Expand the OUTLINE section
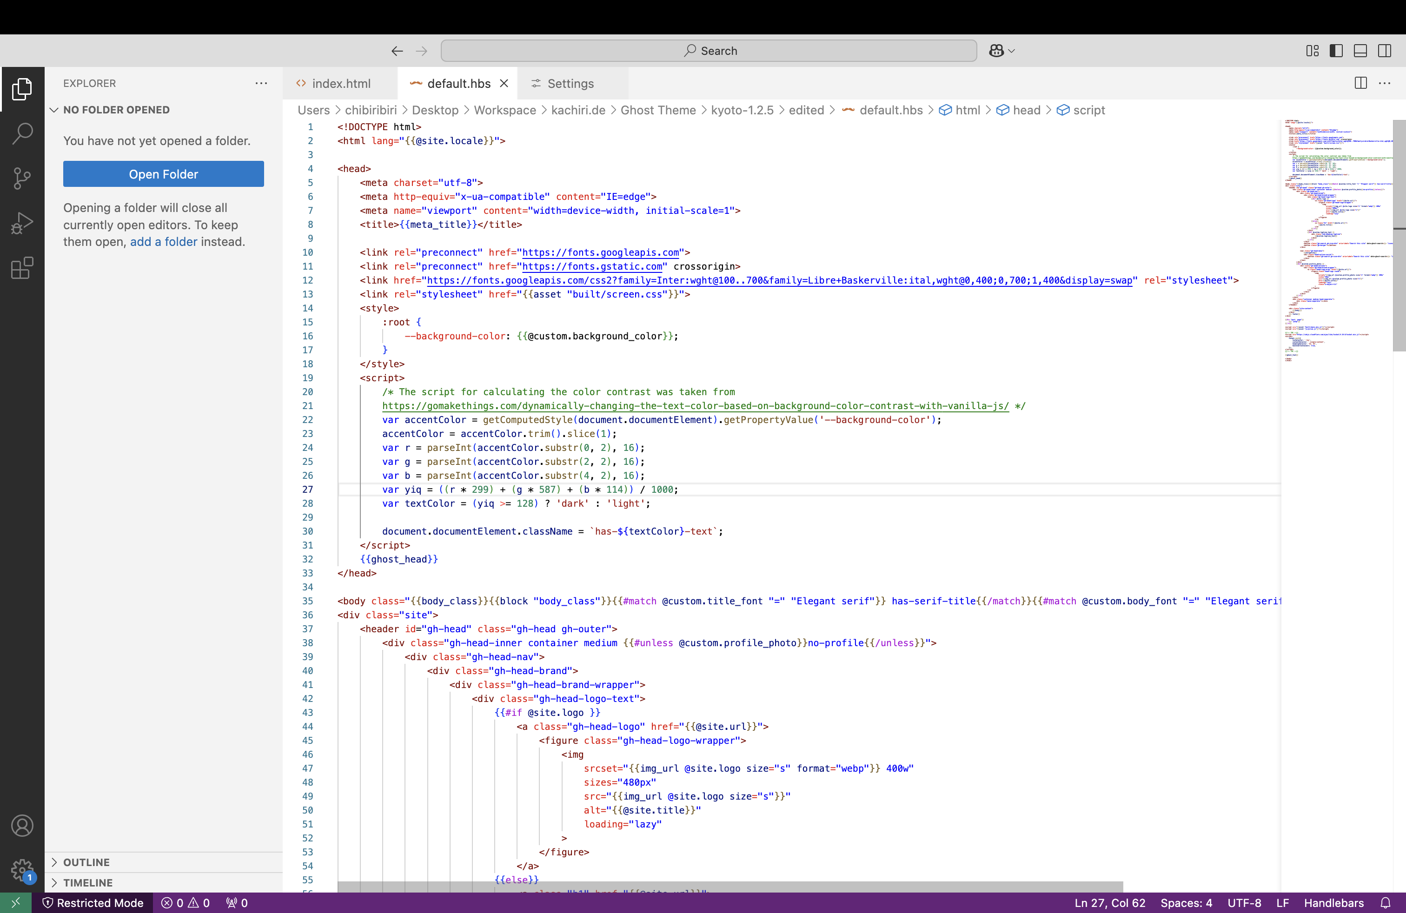The image size is (1406, 913). point(86,862)
